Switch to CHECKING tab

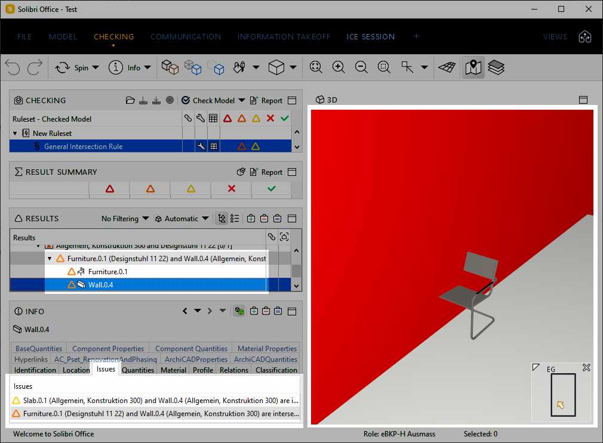[x=114, y=37]
